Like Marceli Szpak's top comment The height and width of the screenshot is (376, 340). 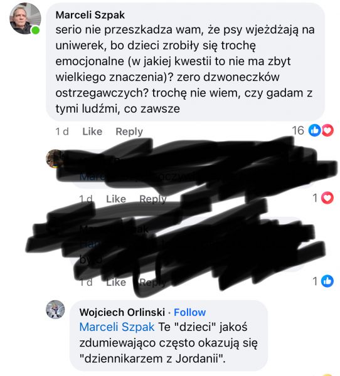(x=92, y=132)
